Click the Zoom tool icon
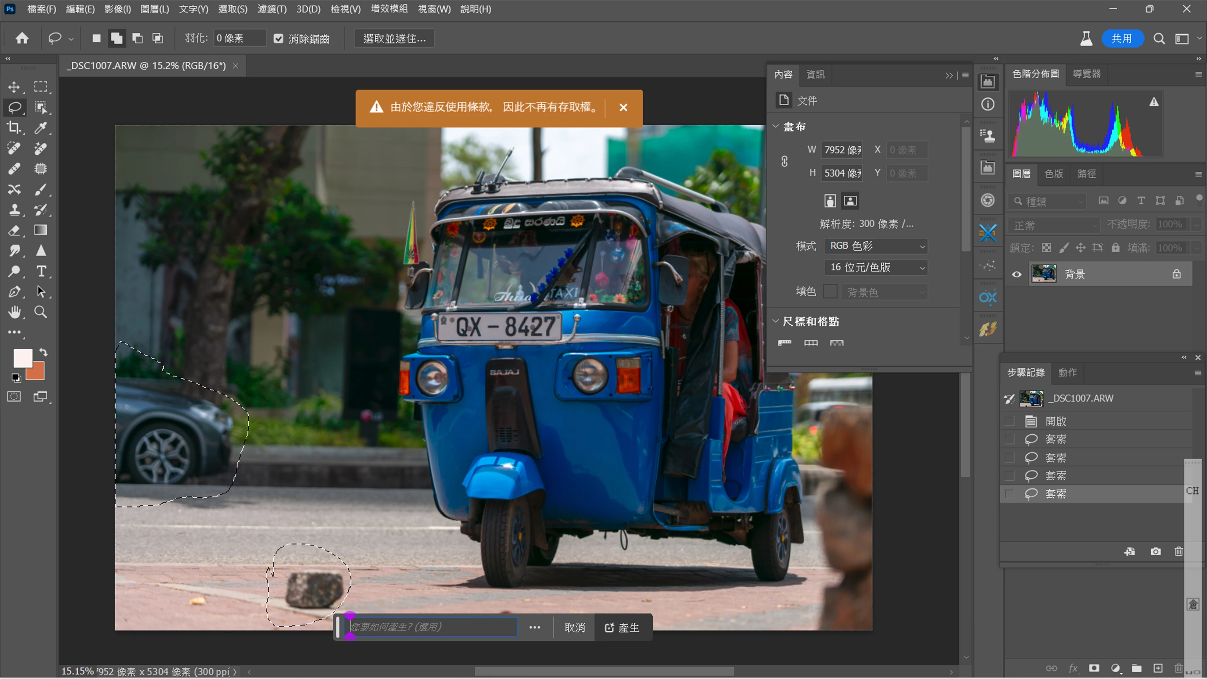Screen dimensions: 1207x679 coord(41,312)
